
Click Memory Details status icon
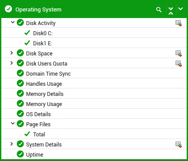[x=20, y=93]
